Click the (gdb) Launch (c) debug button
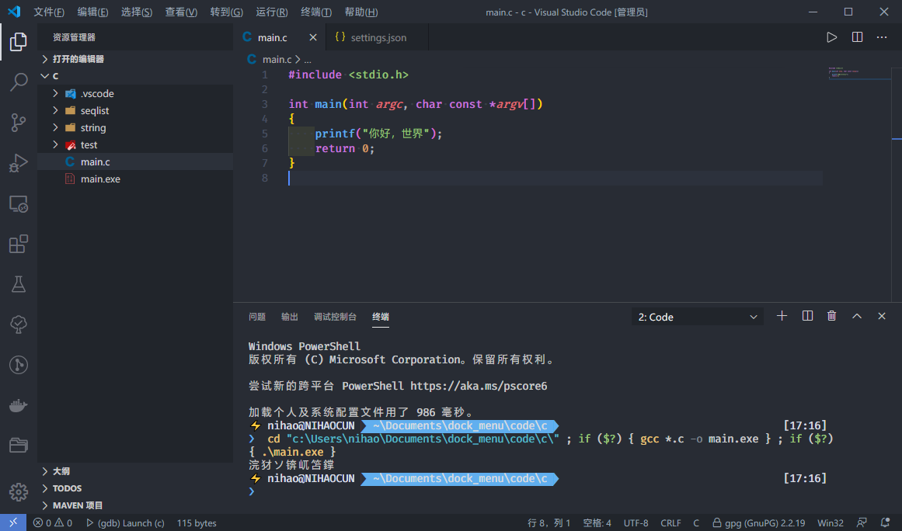The width and height of the screenshot is (902, 531). (x=125, y=523)
